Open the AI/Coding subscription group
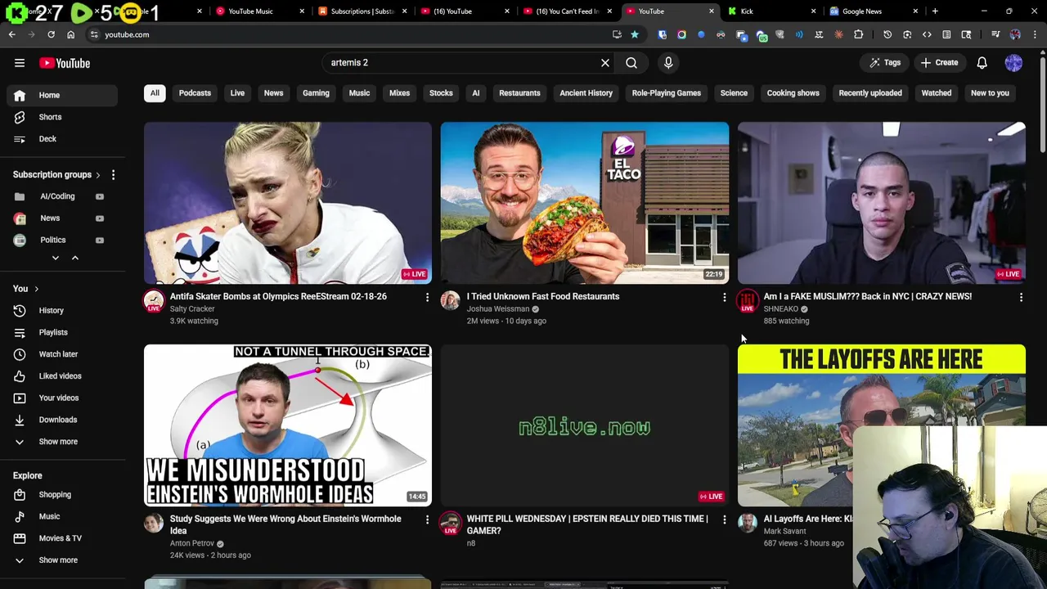The height and width of the screenshot is (589, 1047). point(57,196)
